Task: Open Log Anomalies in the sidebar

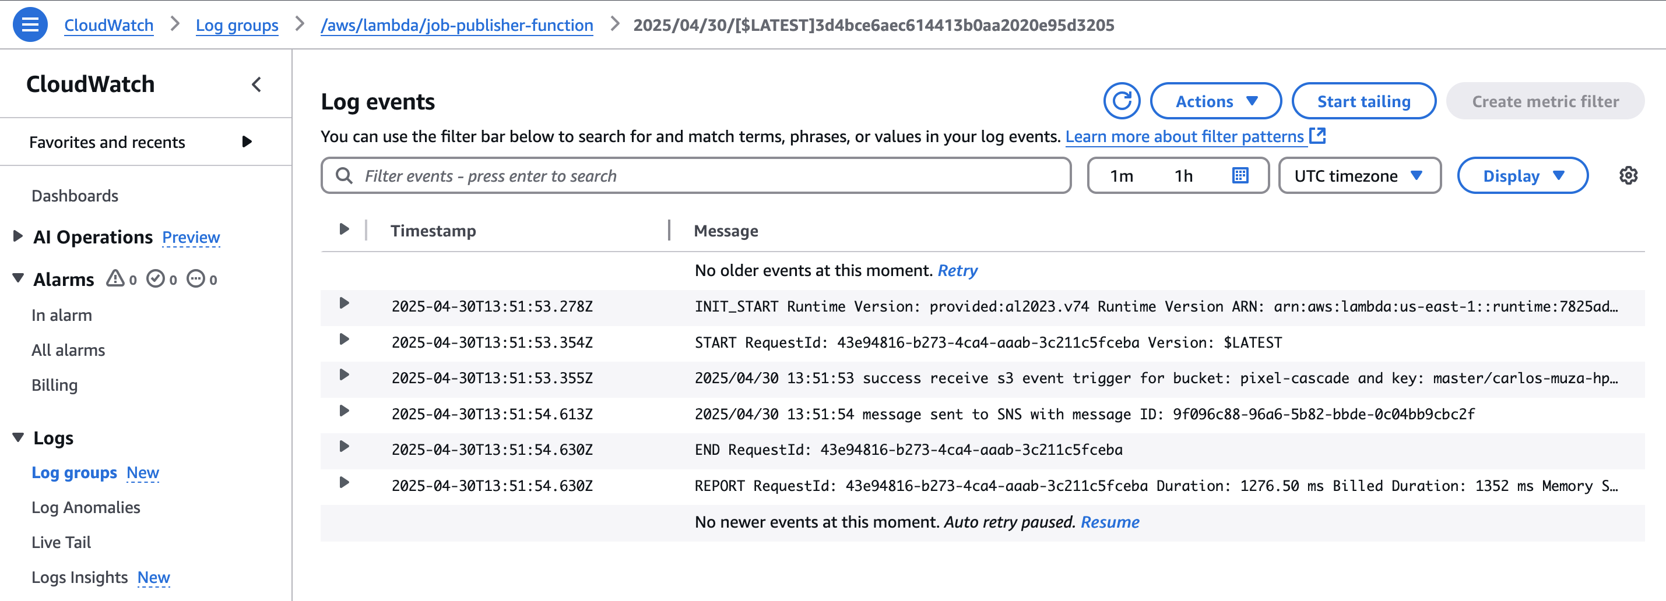Action: (85, 507)
